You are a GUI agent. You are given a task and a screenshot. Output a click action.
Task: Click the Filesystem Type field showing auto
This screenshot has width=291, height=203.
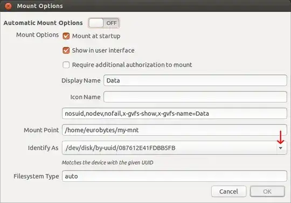pos(175,176)
